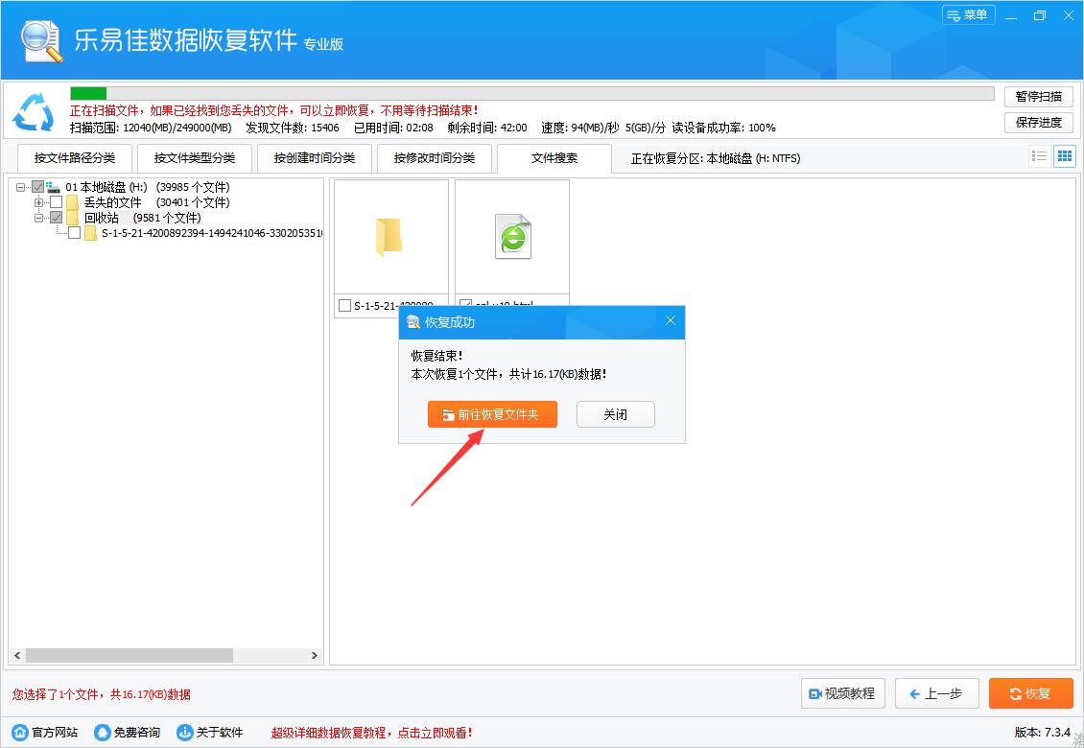Click status text 您选择了1个文件
Image resolution: width=1084 pixels, height=748 pixels.
click(x=102, y=694)
